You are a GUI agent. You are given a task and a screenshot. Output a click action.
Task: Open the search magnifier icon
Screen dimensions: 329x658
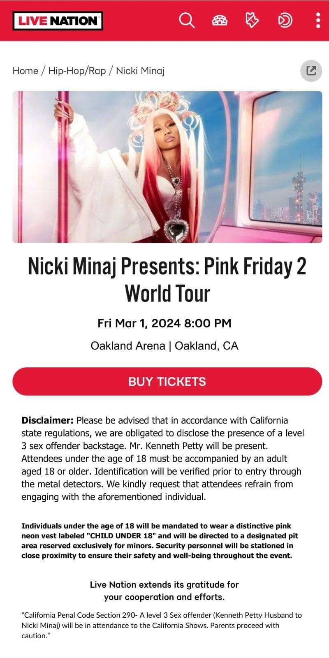coord(187,20)
